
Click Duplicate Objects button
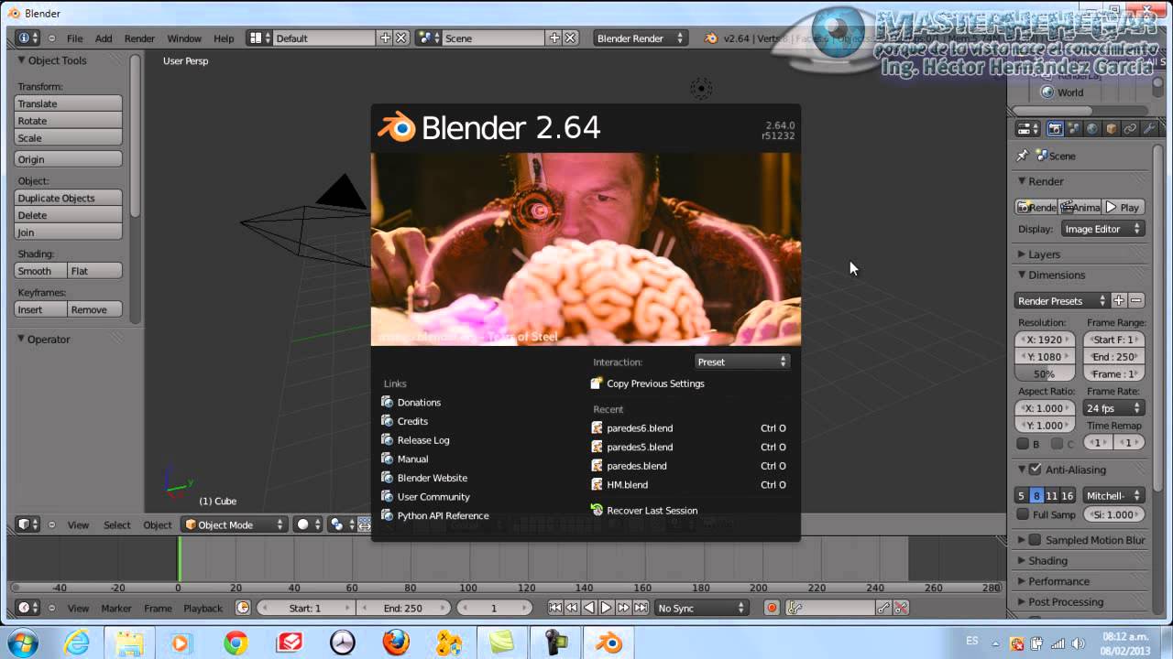[69, 198]
